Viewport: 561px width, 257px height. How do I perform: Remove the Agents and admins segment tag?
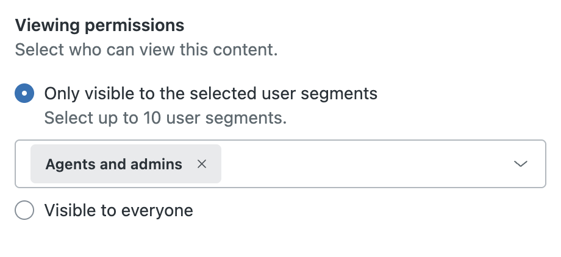click(x=202, y=164)
